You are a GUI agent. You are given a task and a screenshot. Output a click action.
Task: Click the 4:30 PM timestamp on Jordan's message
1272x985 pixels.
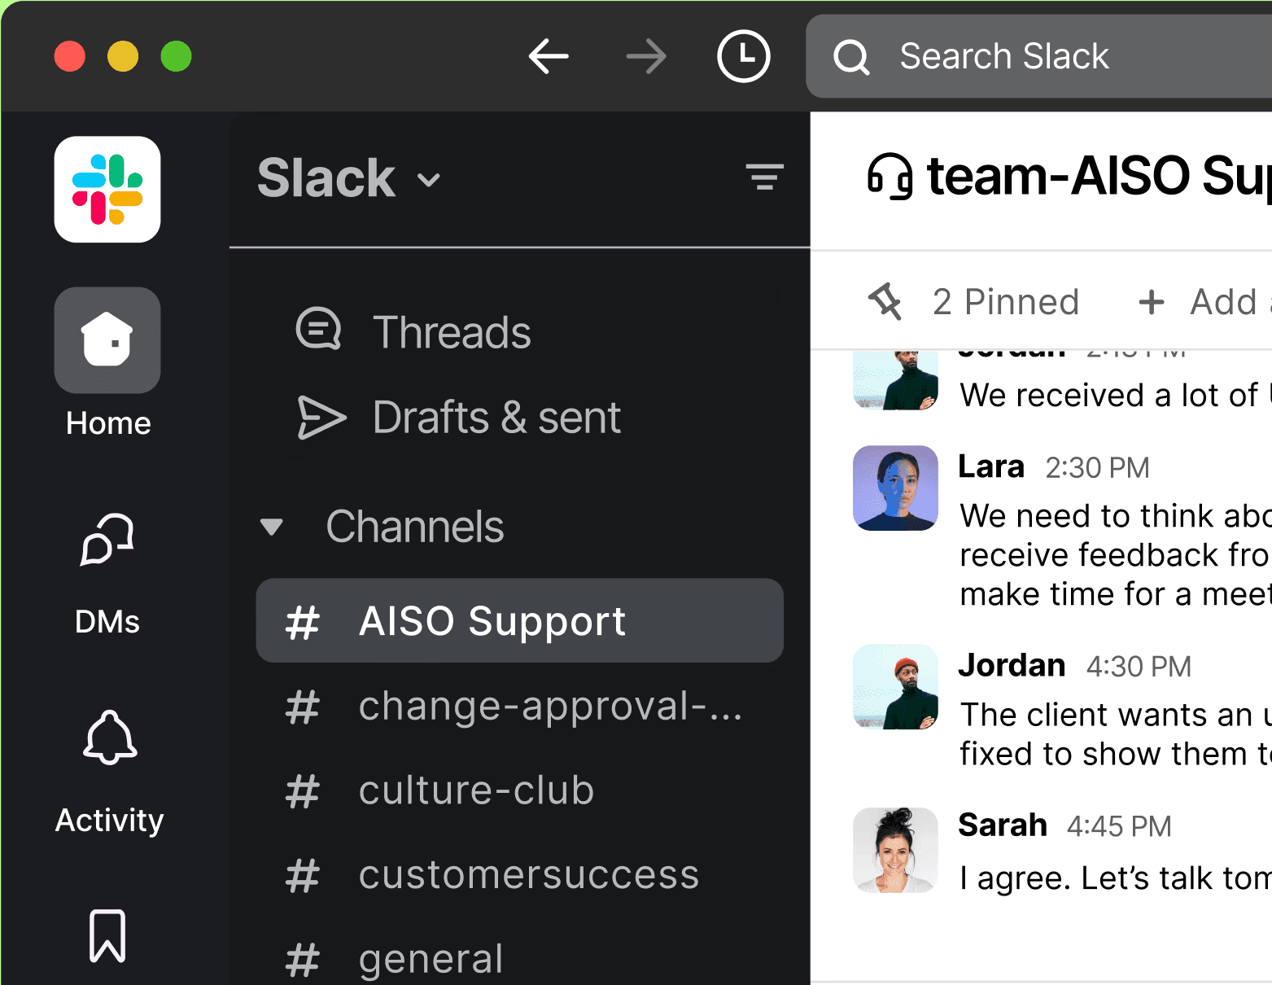coord(1139,667)
